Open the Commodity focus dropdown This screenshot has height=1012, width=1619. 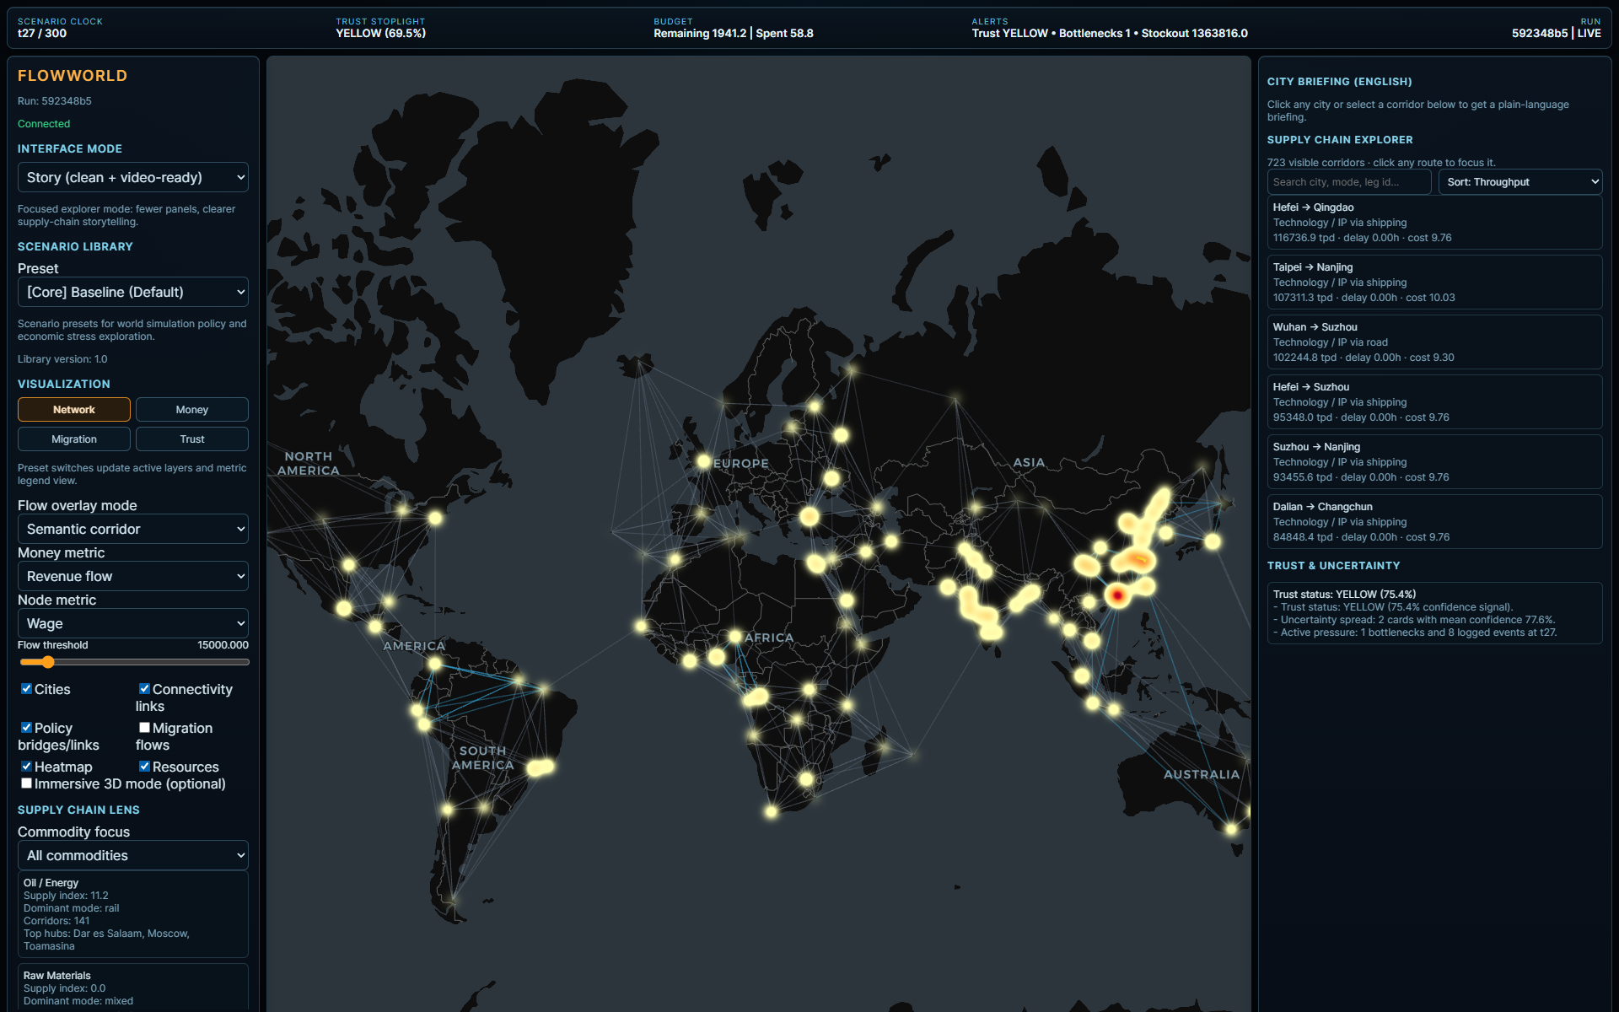[x=133, y=855]
